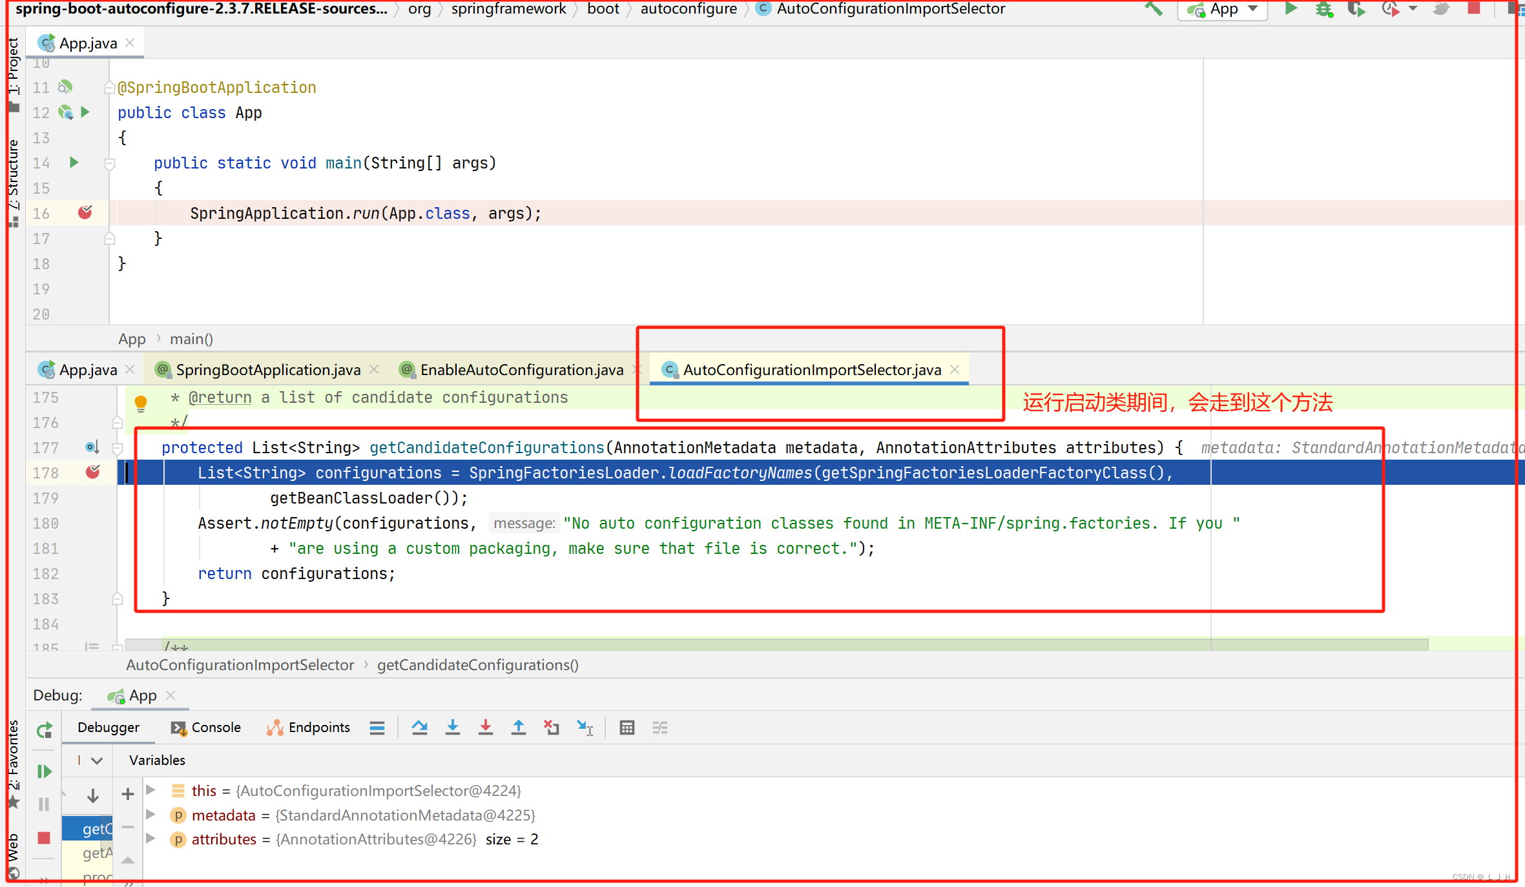Viewport: 1525px width, 887px height.
Task: Close the SpringBootApplication.java tab
Action: coord(374,369)
